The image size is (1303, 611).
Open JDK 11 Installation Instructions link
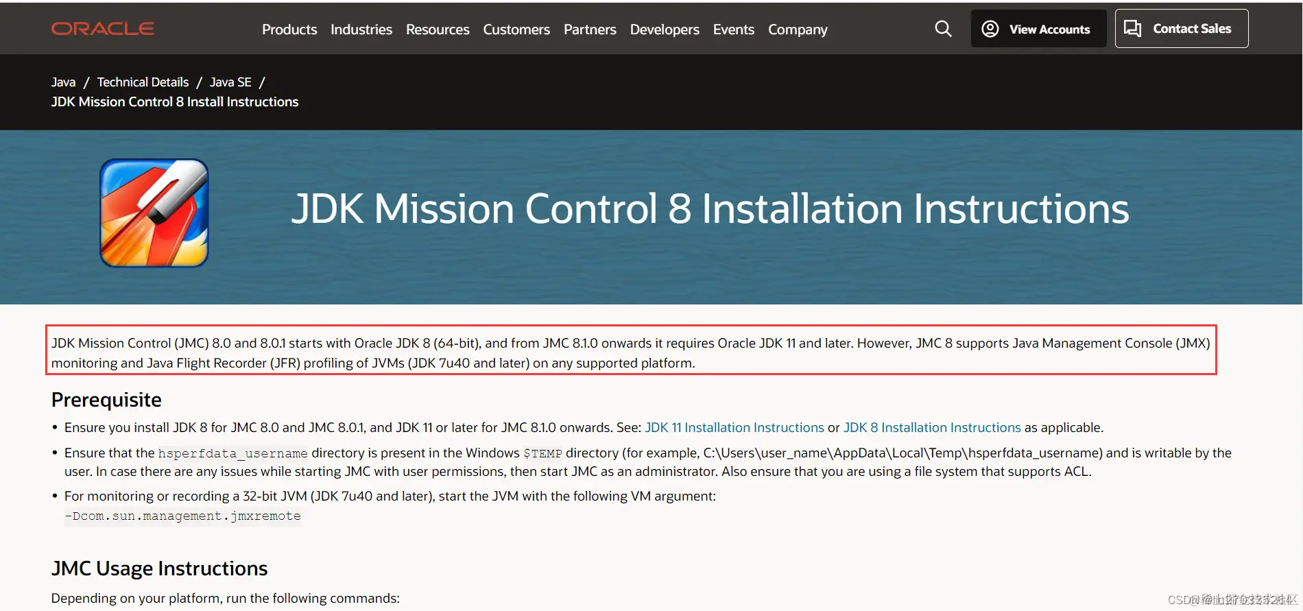point(734,427)
